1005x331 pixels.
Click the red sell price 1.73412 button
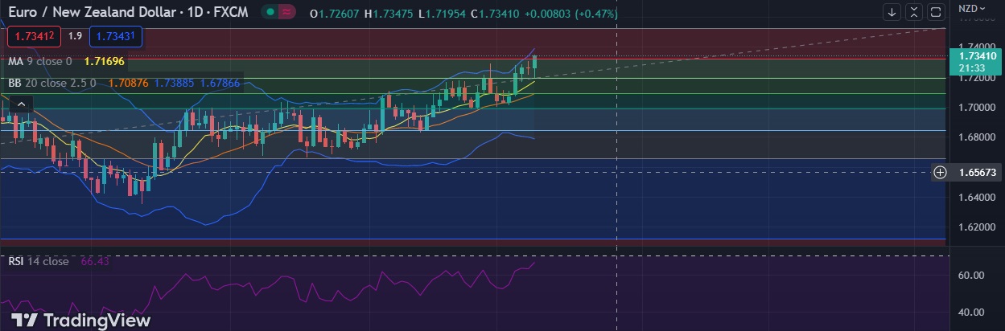[33, 36]
